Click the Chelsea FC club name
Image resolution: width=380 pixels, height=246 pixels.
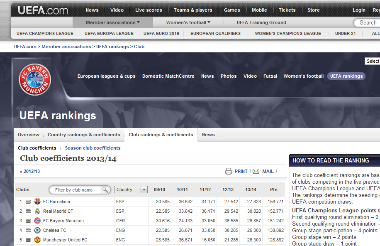coord(54,230)
